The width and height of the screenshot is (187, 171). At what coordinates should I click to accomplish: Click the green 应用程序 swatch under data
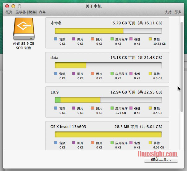click(x=112, y=73)
